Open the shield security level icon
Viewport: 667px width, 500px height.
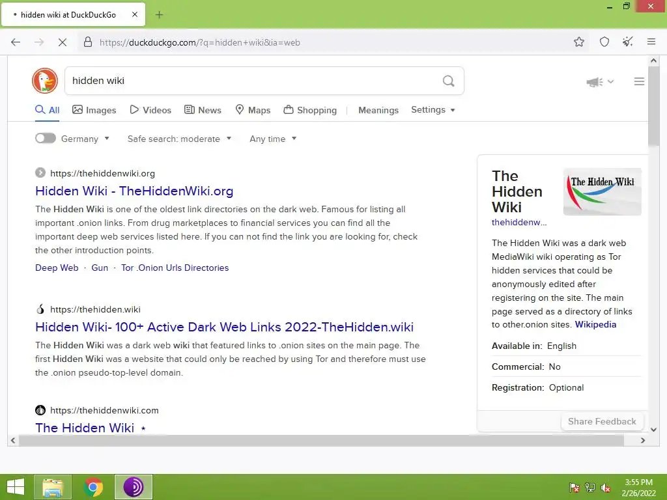point(604,42)
